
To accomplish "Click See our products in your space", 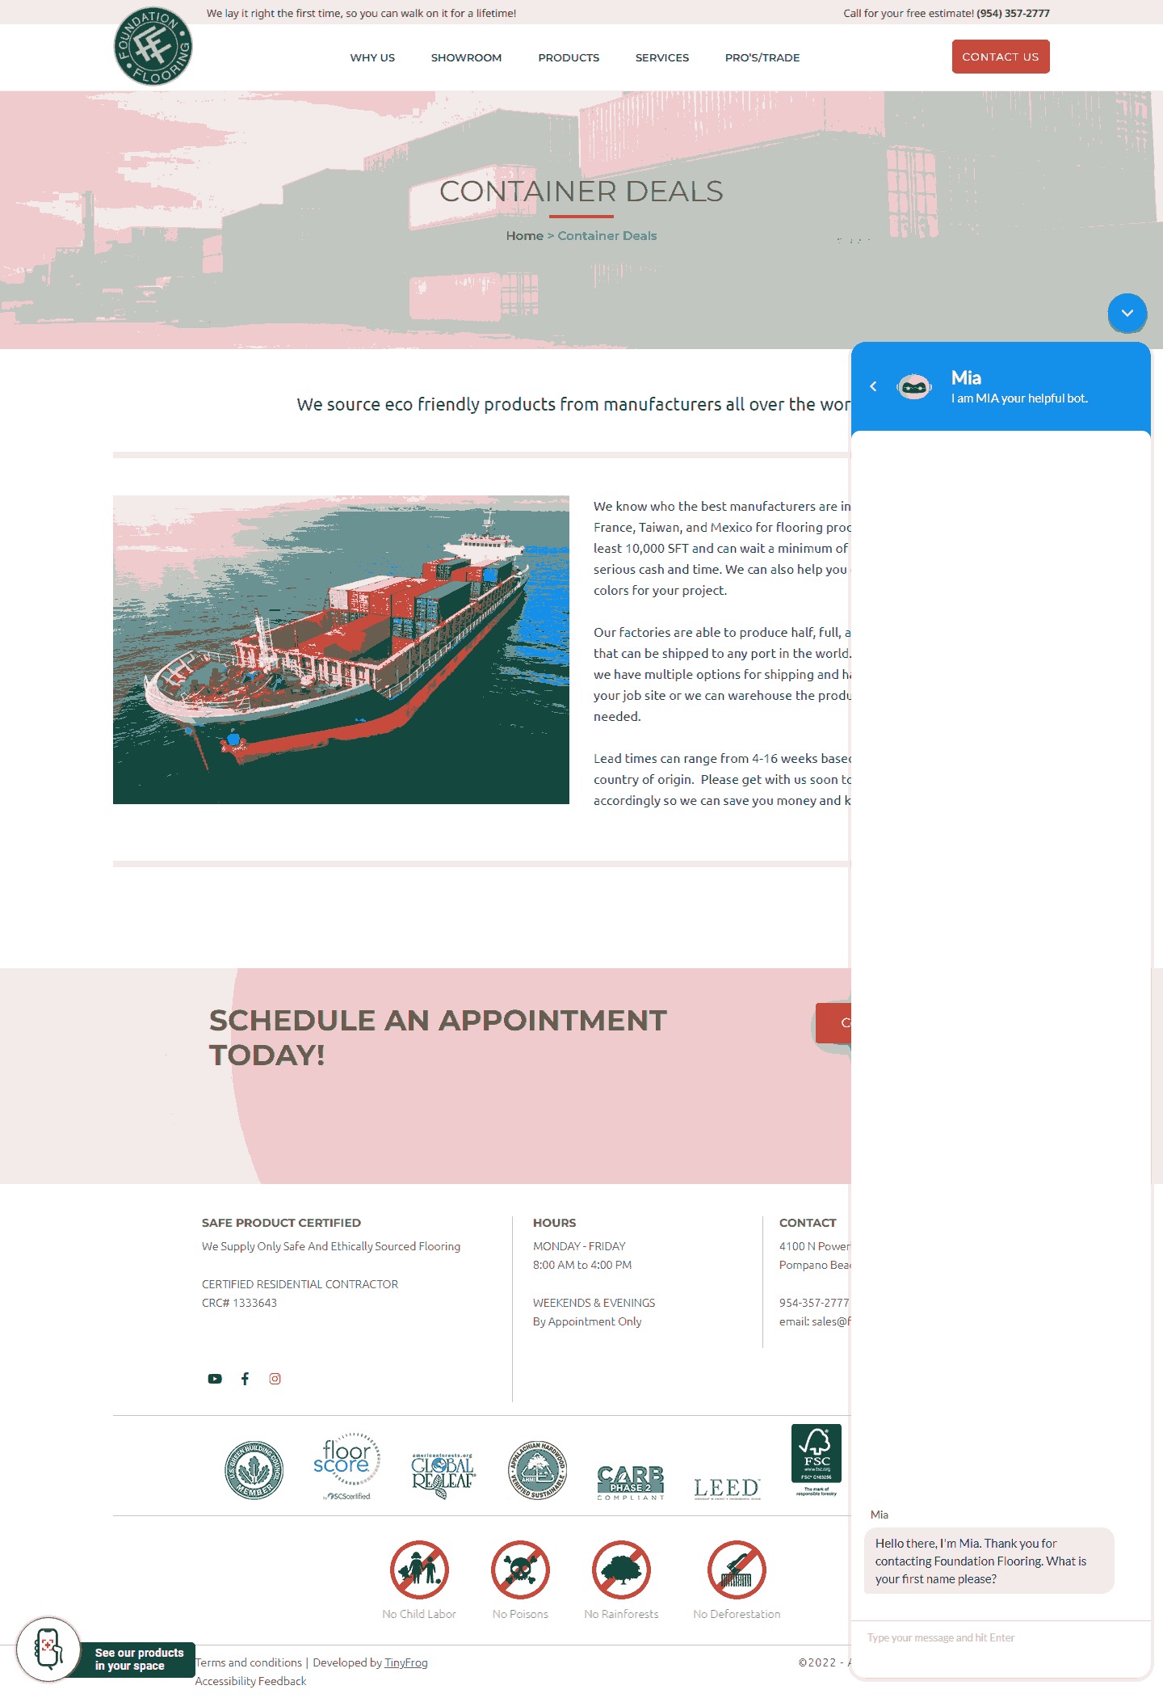I will 139,1659.
